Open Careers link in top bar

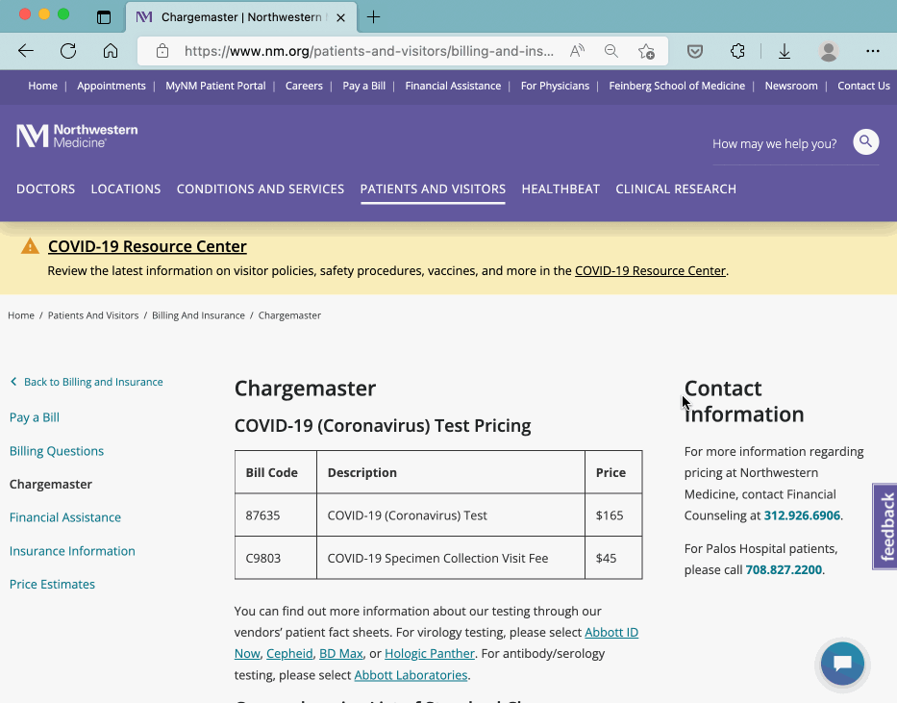click(304, 86)
